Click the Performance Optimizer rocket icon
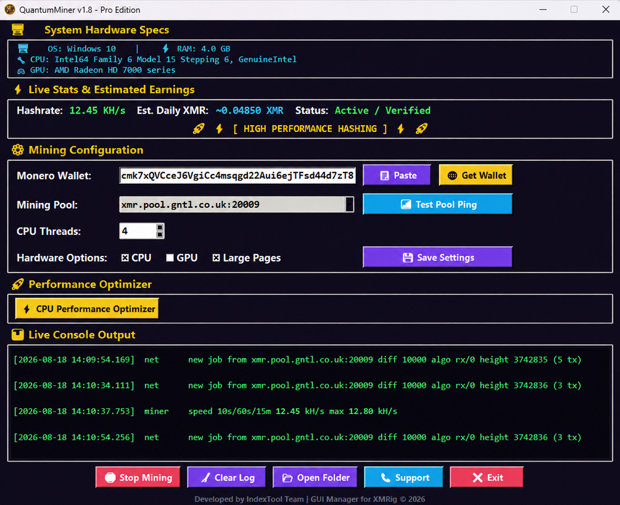620x505 pixels. pyautogui.click(x=17, y=284)
